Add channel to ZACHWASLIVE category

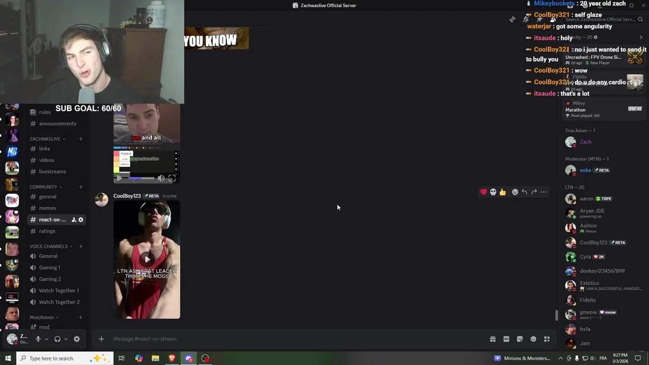pos(81,139)
